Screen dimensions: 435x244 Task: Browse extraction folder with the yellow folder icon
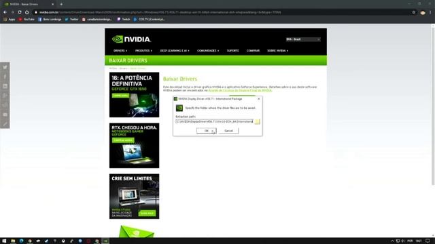click(257, 121)
